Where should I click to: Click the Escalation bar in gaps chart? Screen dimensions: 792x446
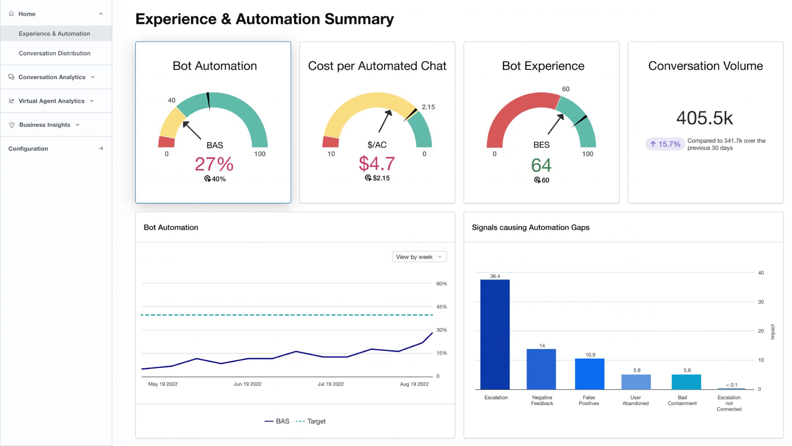coord(495,334)
